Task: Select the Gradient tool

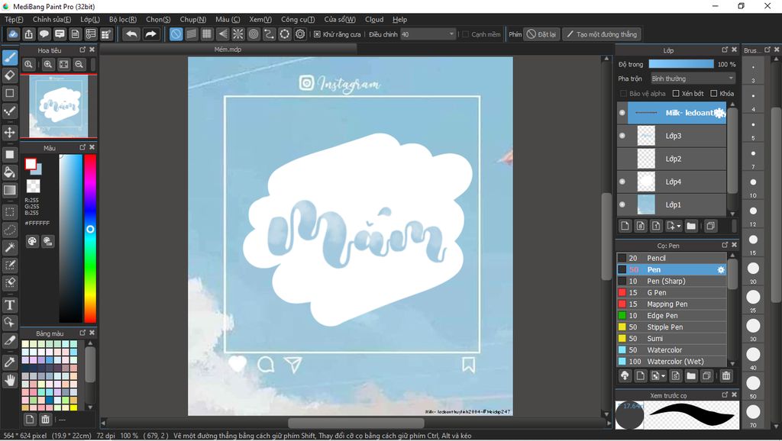Action: click(x=9, y=190)
